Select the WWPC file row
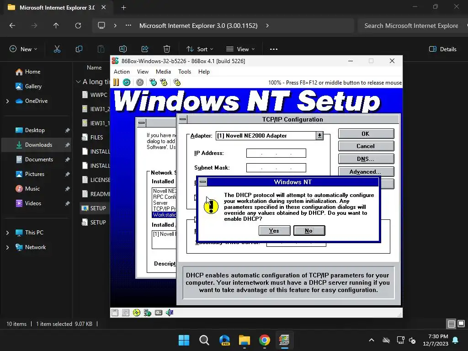 coord(96,95)
